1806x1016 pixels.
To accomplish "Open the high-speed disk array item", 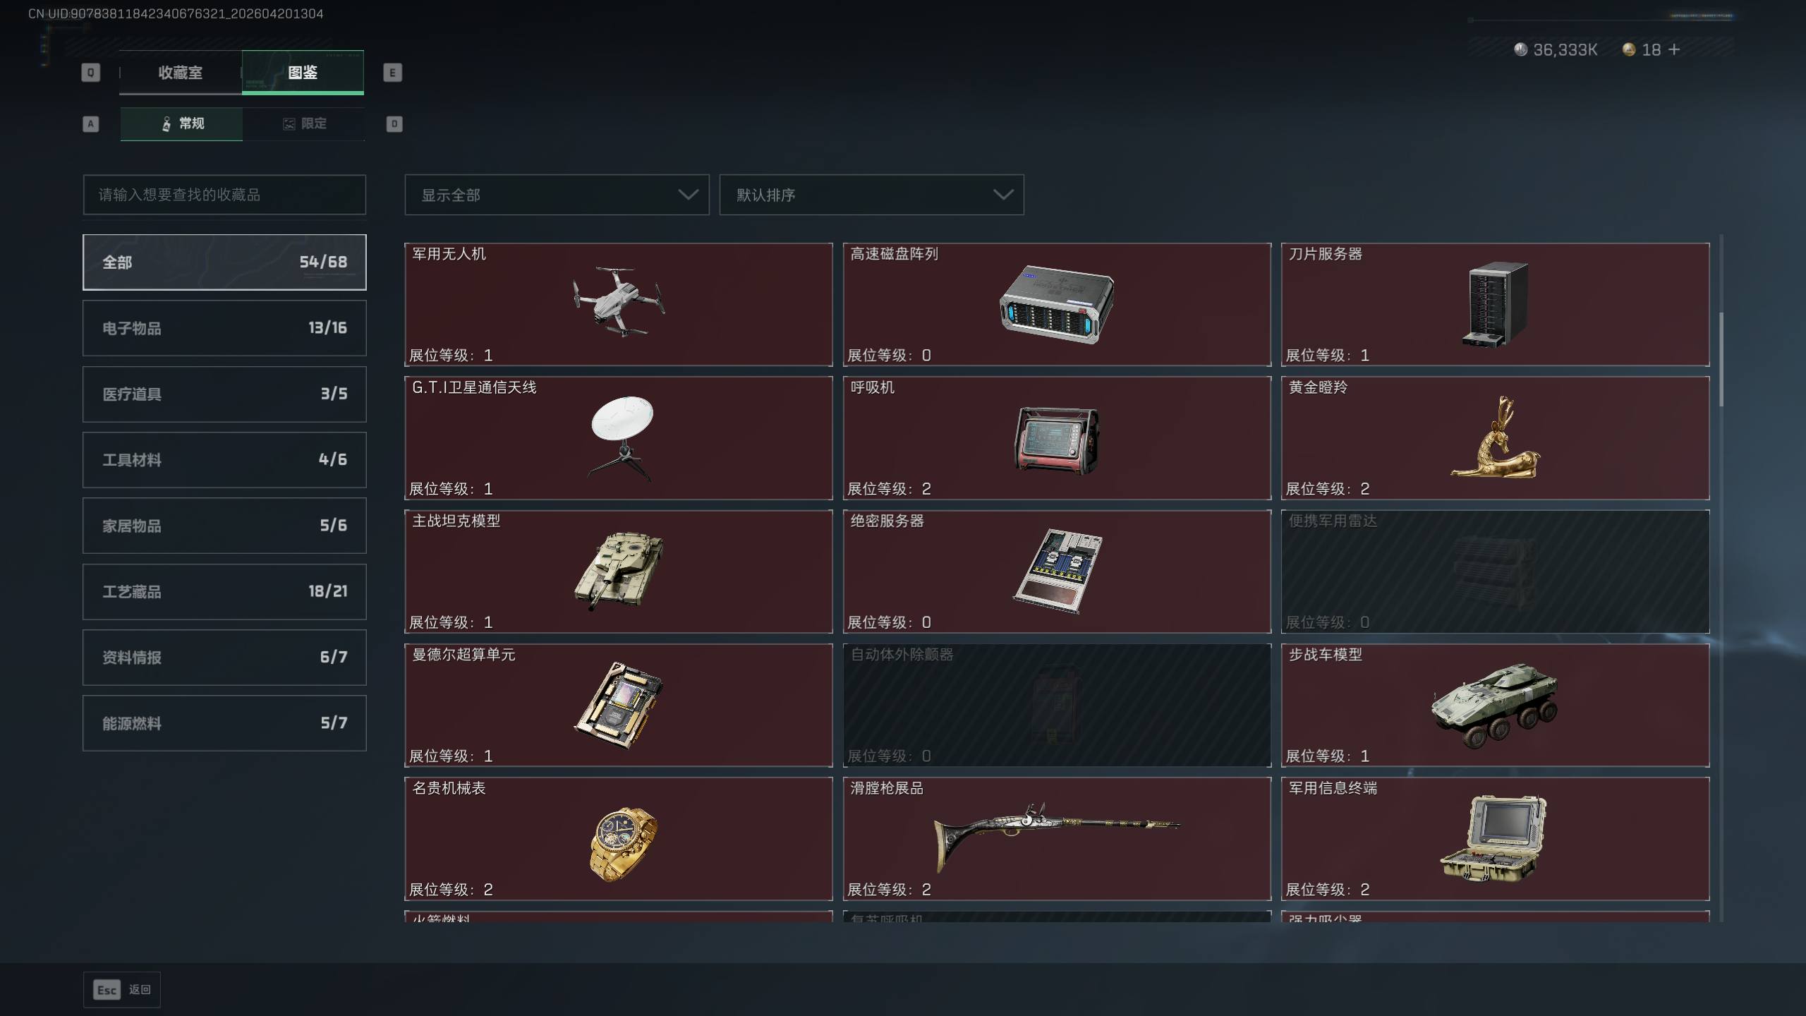I will 1057,305.
